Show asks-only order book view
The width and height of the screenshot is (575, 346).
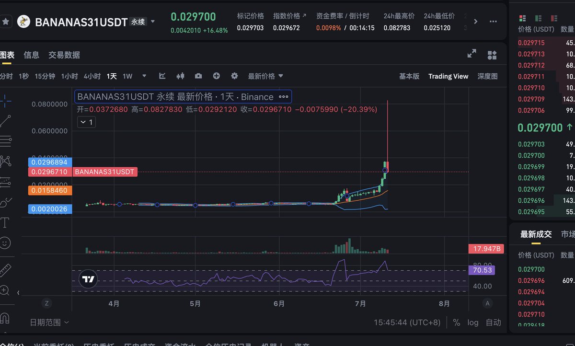[554, 18]
